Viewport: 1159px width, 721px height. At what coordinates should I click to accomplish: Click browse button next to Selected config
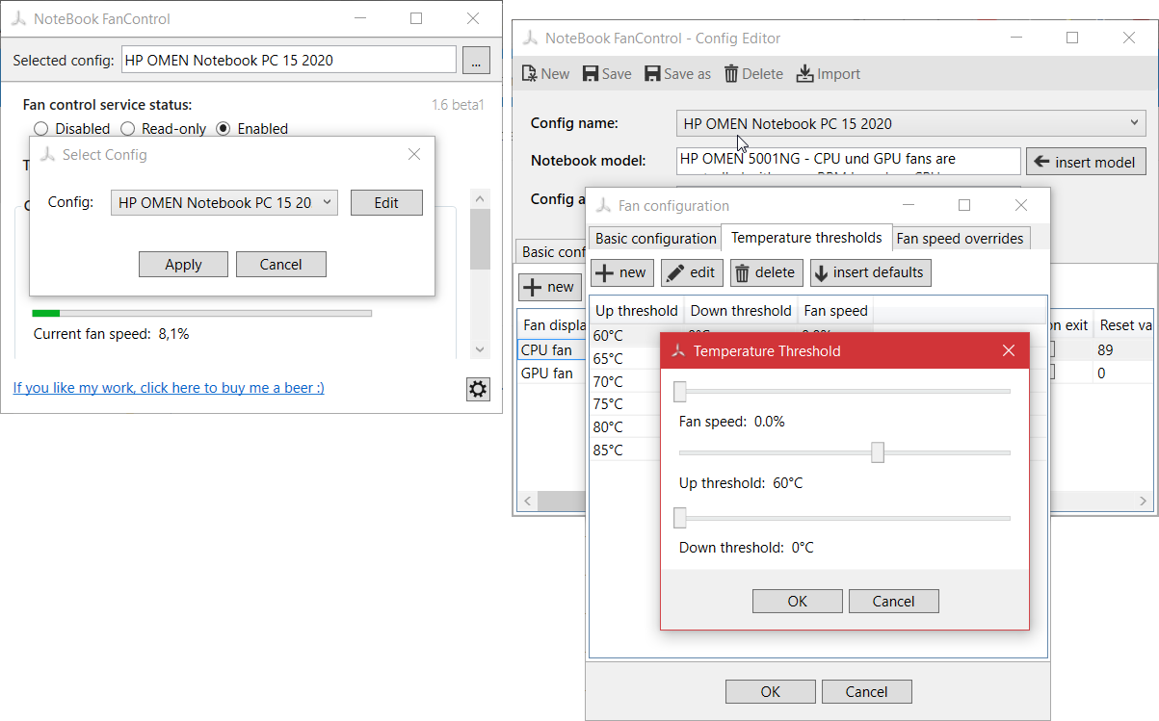pos(476,60)
